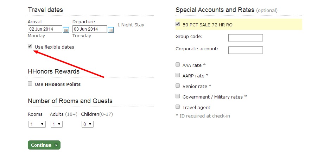
Task: Open the Departure date calendar picker
Action: click(x=110, y=30)
